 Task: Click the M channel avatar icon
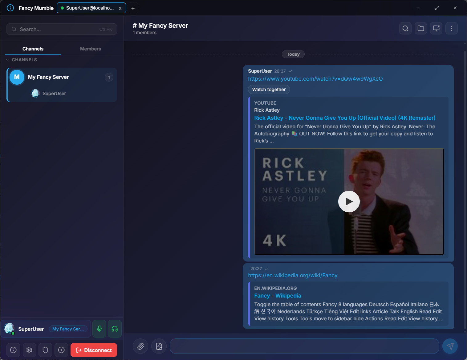[x=17, y=77]
